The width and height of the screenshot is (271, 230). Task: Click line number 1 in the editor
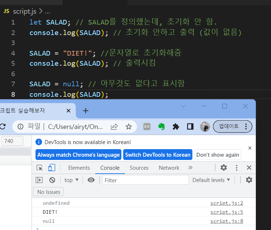[13, 22]
